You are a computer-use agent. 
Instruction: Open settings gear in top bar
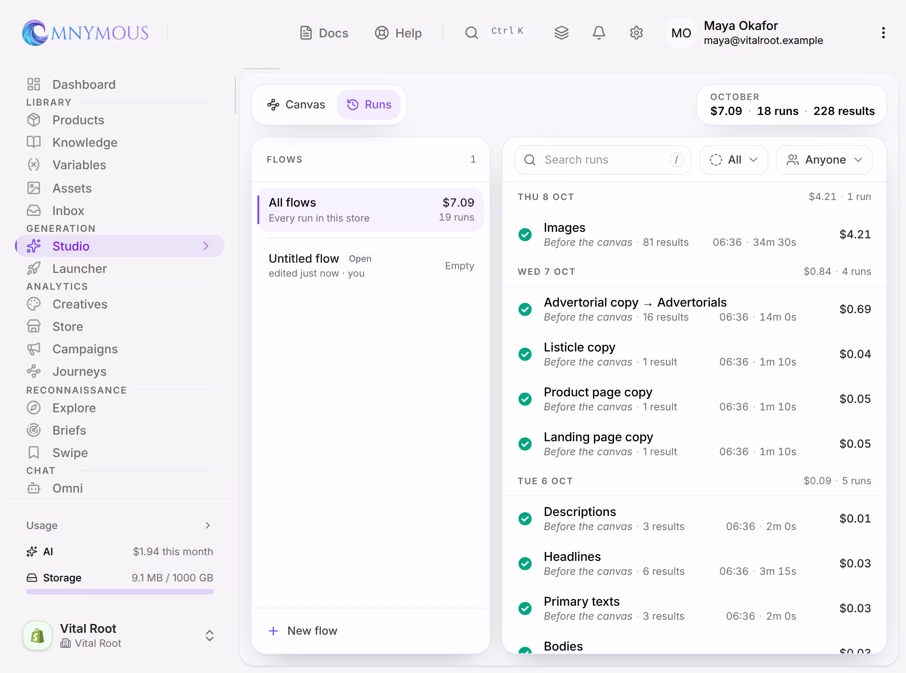[x=636, y=33]
